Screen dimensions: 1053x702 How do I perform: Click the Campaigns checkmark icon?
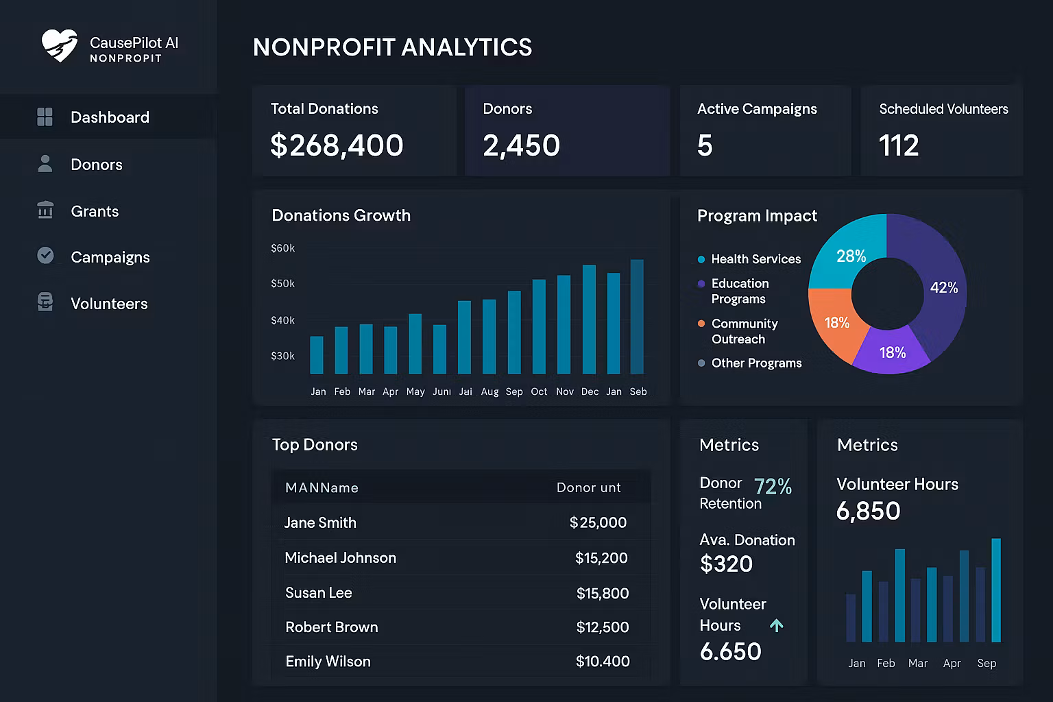(x=45, y=256)
